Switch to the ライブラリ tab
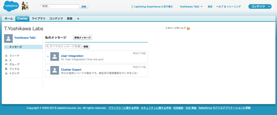 click(x=38, y=19)
